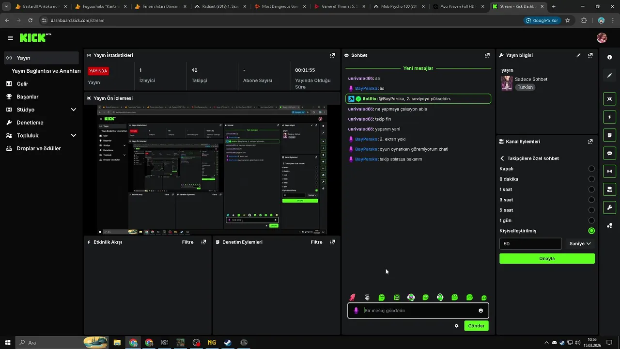Screen dimensions: 620x349
Task: Open the profile avatar in the Kick header
Action: point(602,38)
